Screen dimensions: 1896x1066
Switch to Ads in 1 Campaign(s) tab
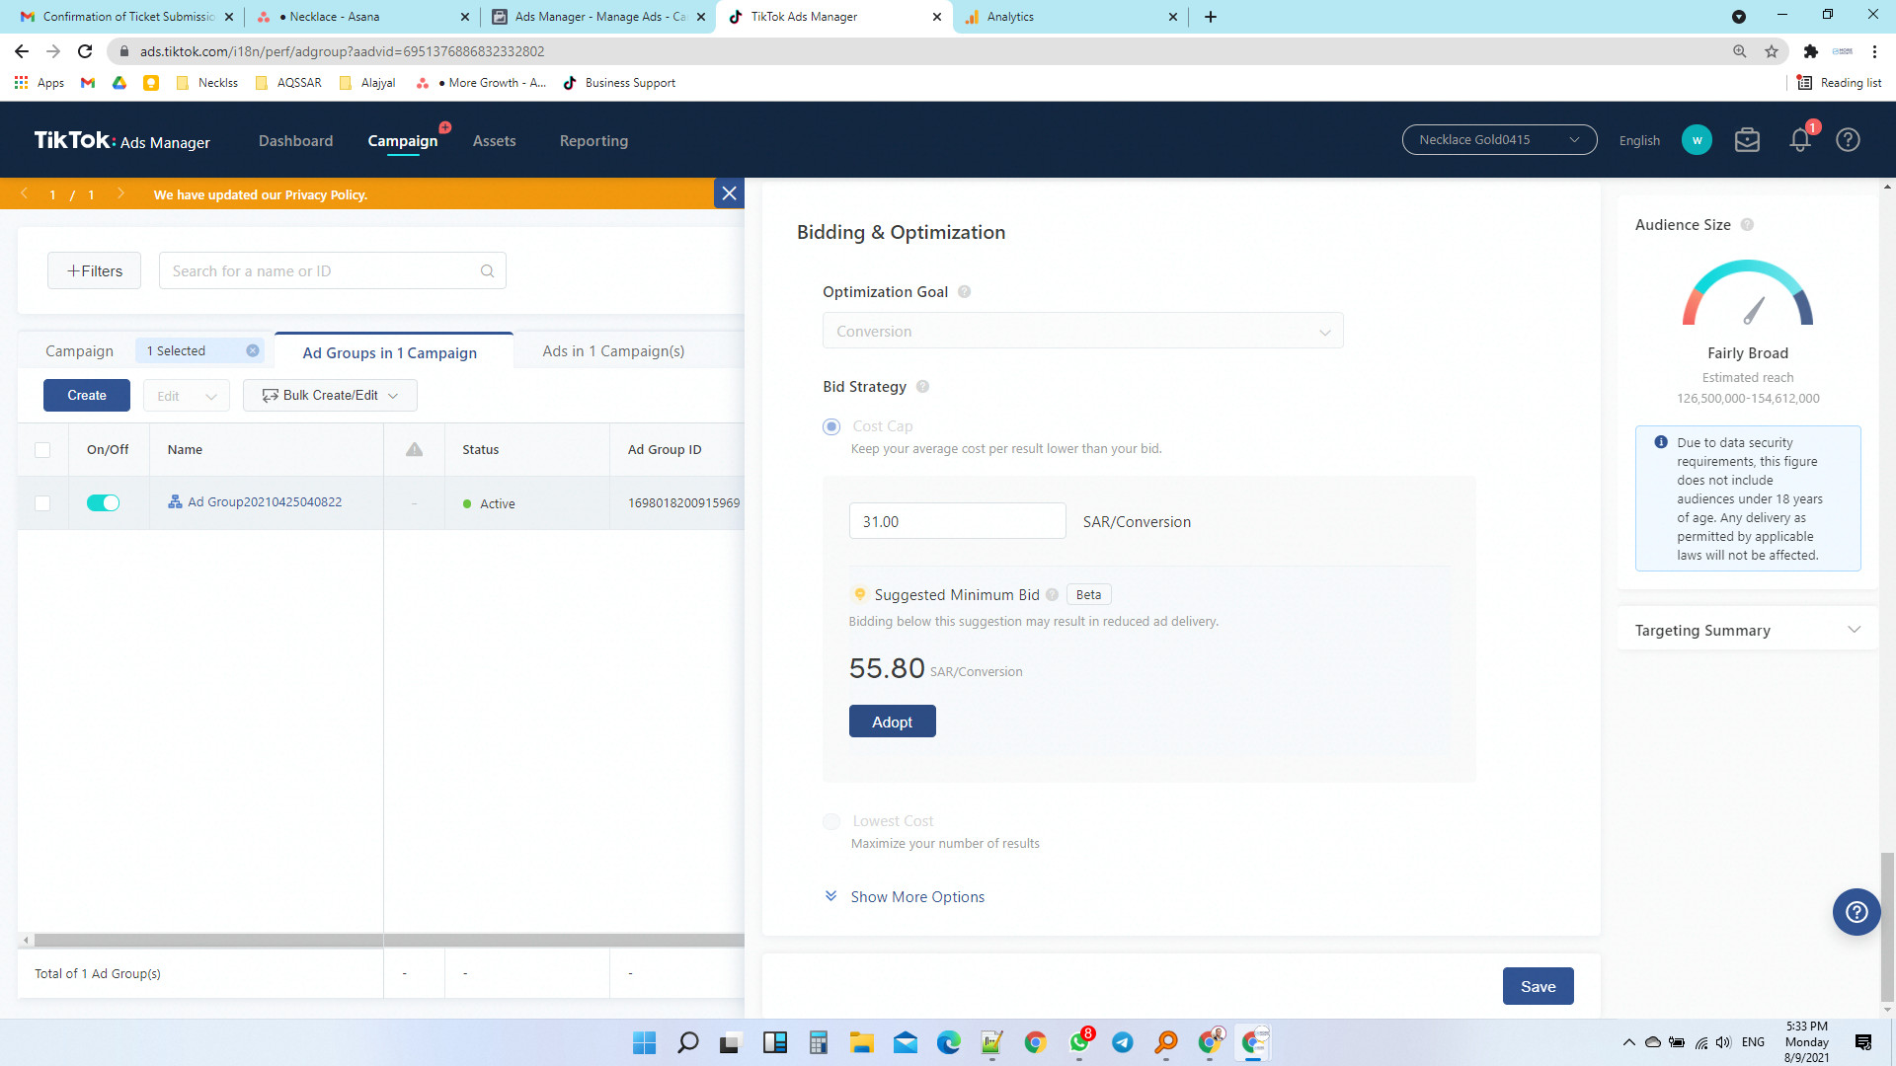[613, 351]
